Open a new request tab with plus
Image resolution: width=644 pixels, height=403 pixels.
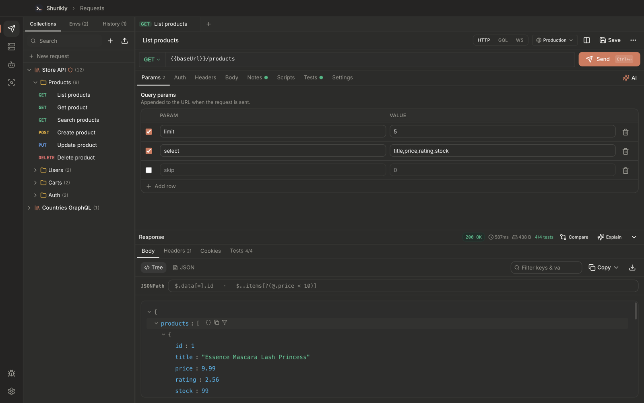pos(208,24)
